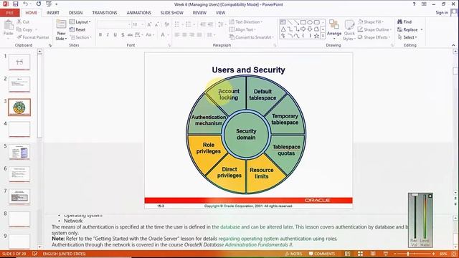Select the oval shape in shapes gallery
This screenshot has height=258, width=459.
point(310,22)
